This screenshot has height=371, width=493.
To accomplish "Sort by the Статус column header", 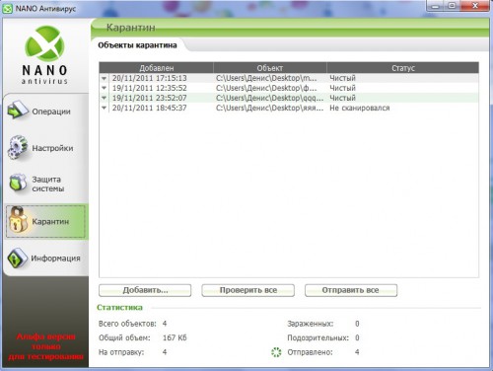I will point(403,68).
